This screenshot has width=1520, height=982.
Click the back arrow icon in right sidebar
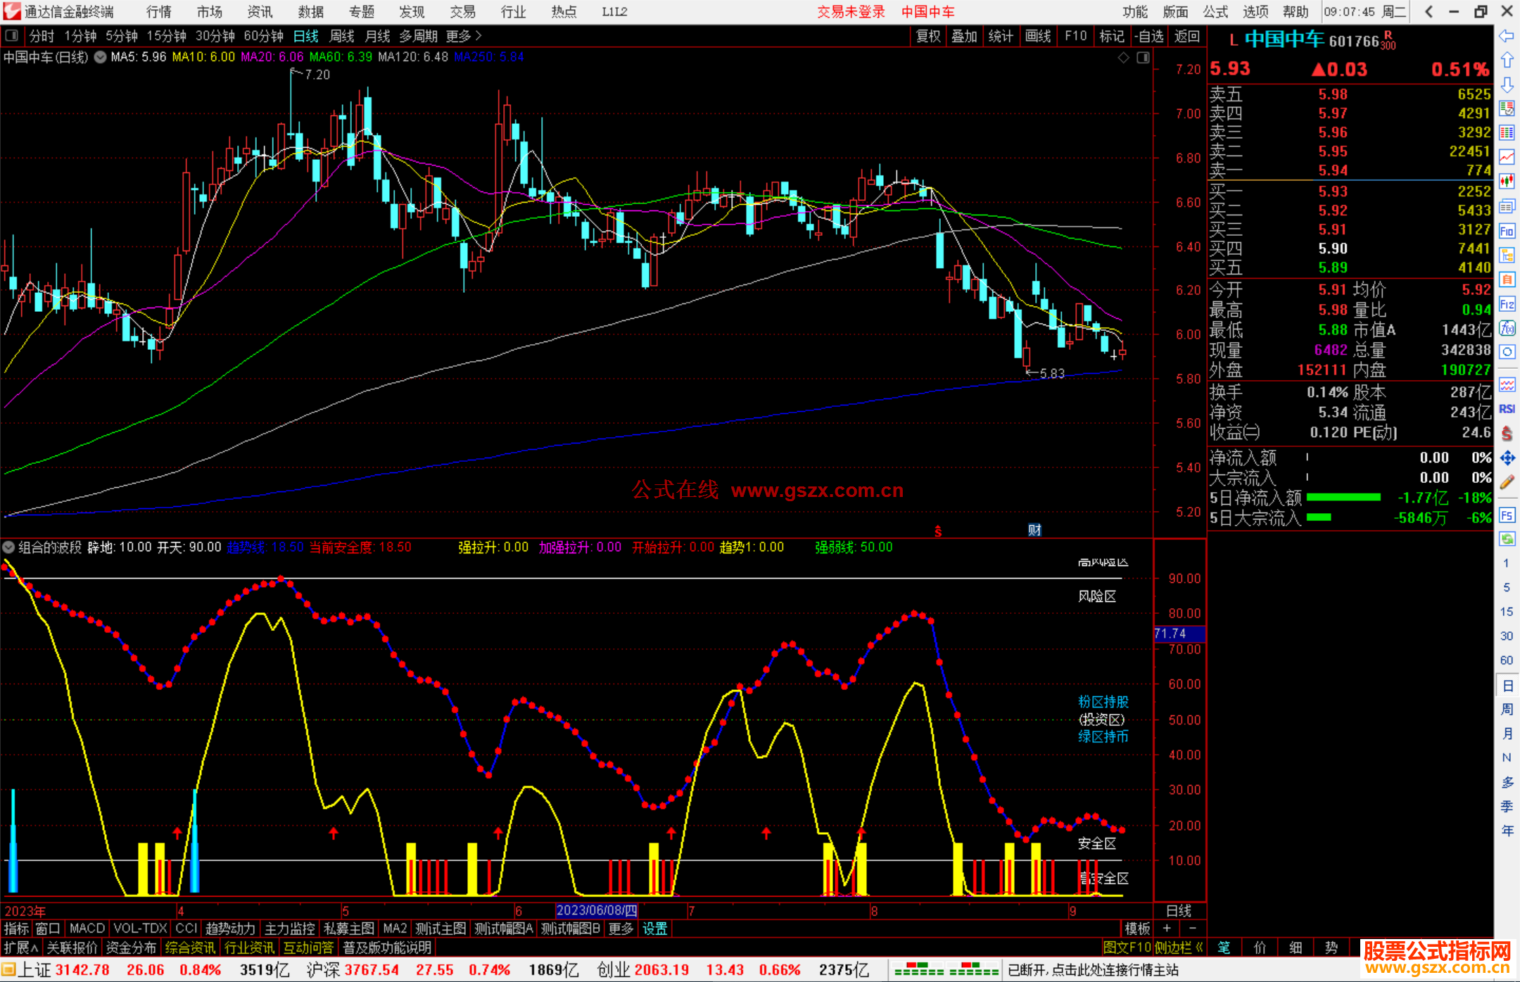[x=1507, y=36]
